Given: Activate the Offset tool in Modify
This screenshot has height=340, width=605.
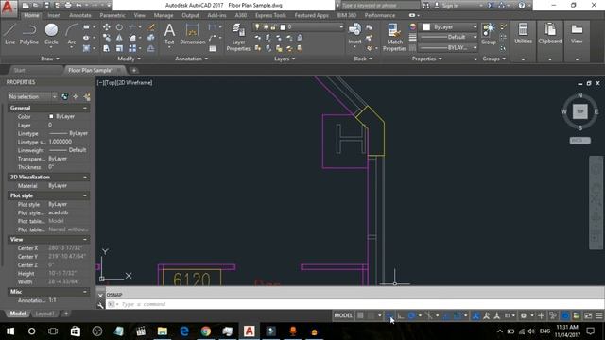Looking at the screenshot, I should (x=151, y=48).
